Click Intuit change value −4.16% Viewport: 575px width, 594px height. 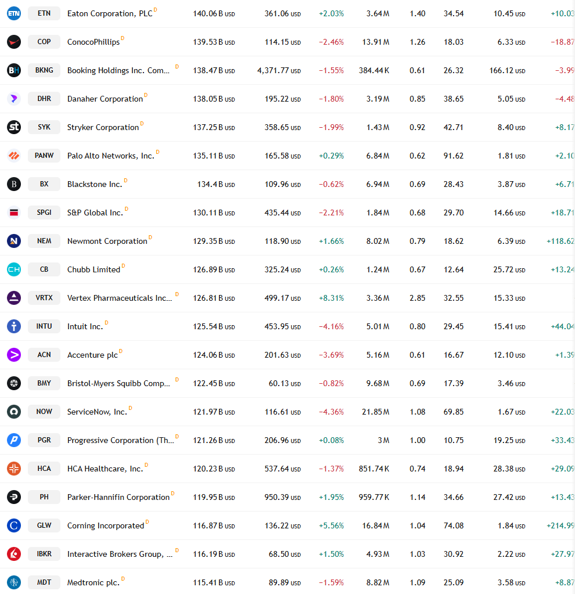coord(331,326)
